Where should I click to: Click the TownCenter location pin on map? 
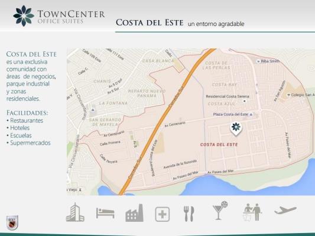pos(236,129)
